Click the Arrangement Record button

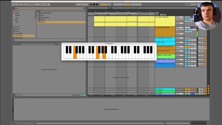point(97,5)
